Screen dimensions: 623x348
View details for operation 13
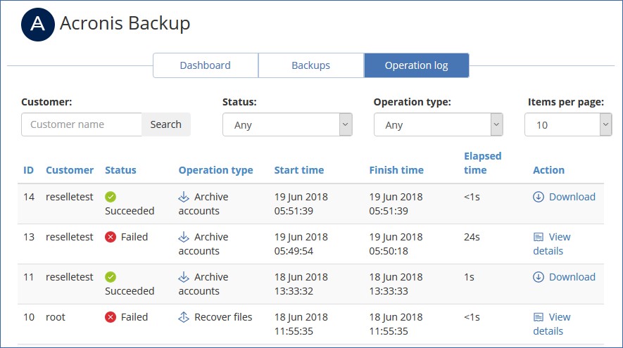[551, 244]
